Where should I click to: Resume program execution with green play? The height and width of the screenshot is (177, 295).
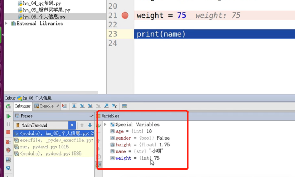coord(9,116)
